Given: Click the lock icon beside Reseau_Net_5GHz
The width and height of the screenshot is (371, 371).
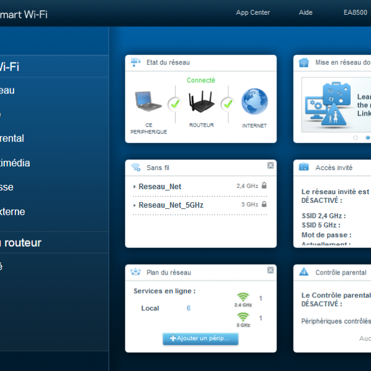Looking at the screenshot, I should tap(264, 204).
